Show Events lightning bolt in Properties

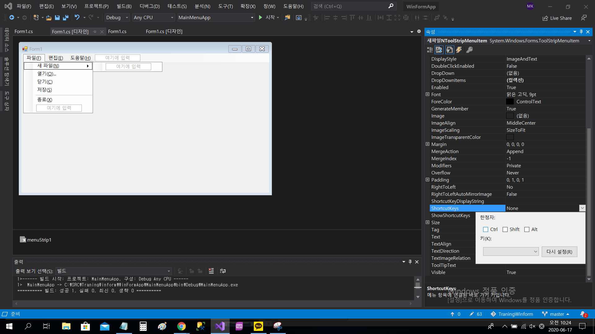459,50
